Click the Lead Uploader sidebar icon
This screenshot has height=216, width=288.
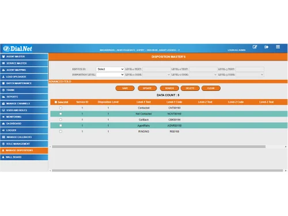[3, 77]
